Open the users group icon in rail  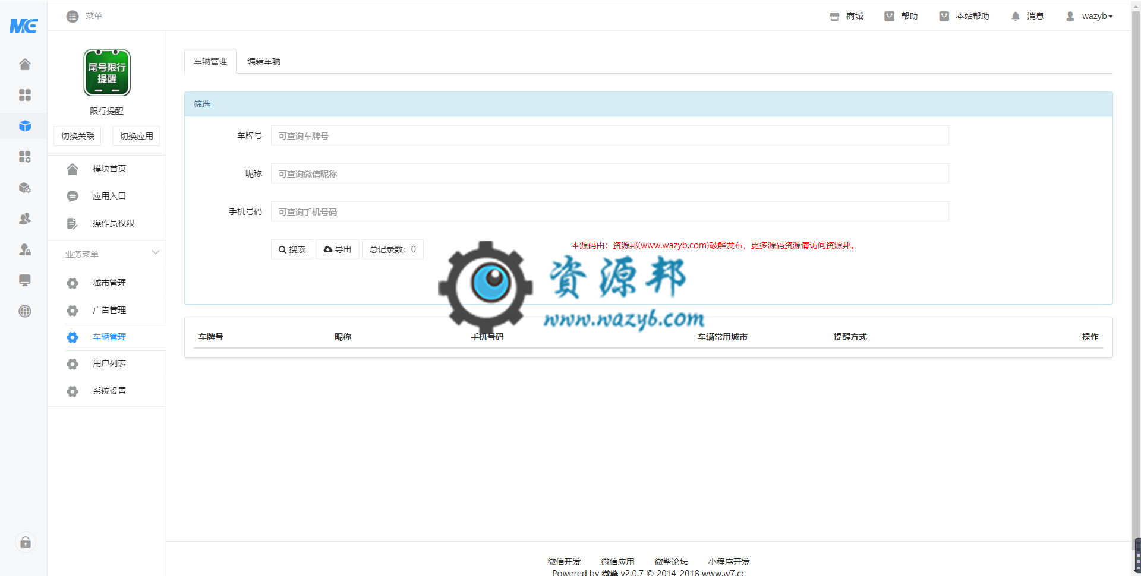tap(25, 219)
